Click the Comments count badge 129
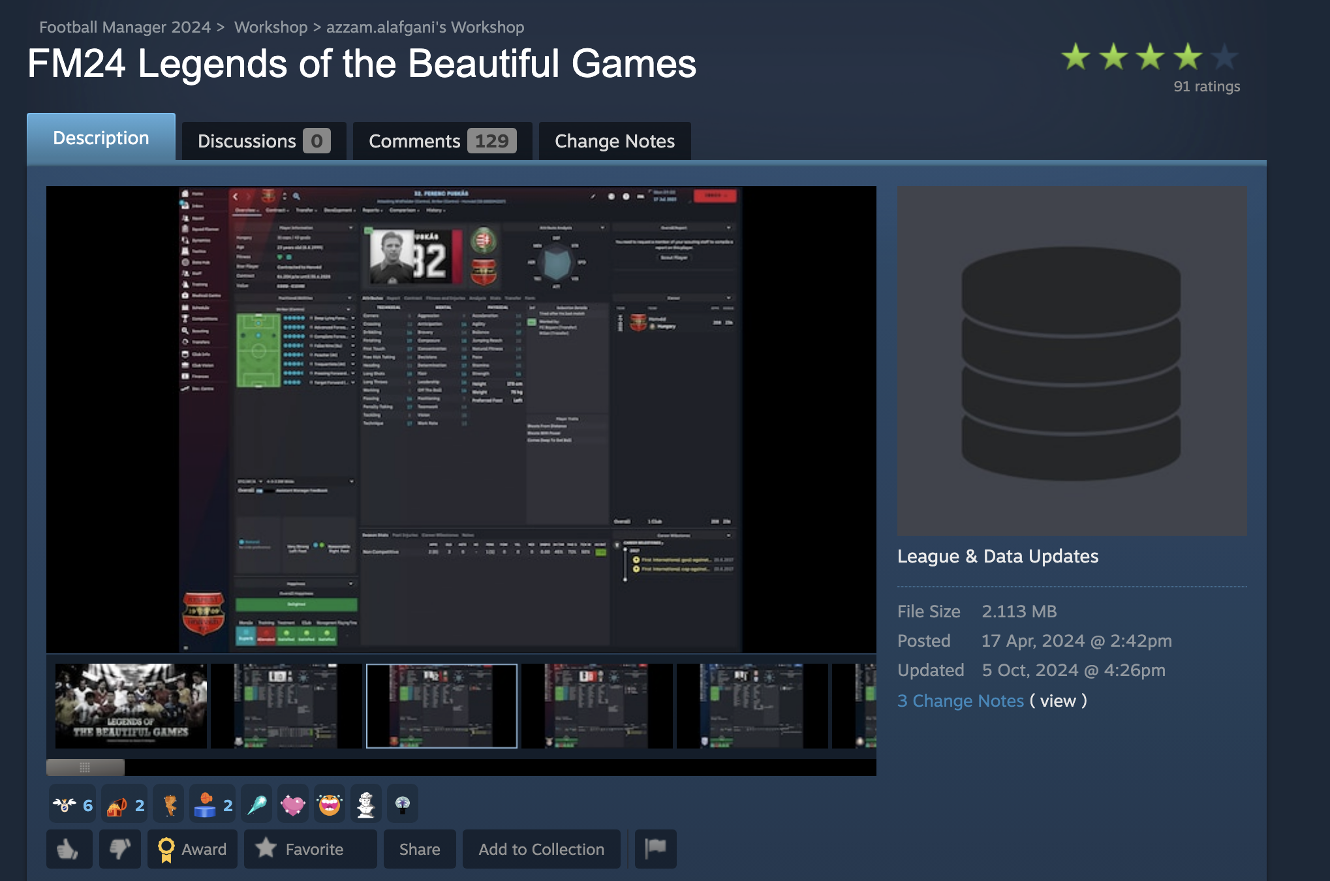This screenshot has height=881, width=1330. [x=492, y=141]
